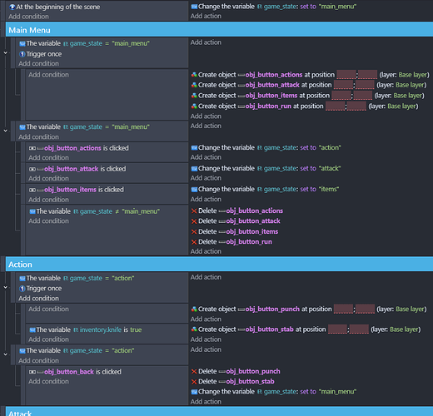Screen dimensions: 433x416
Task: Click the red delete icon for obj_button_punch
Action: 194,372
